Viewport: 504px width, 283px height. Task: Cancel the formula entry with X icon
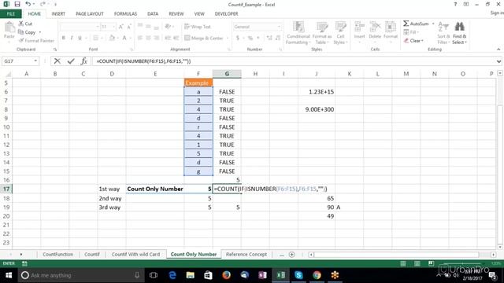[x=57, y=61]
